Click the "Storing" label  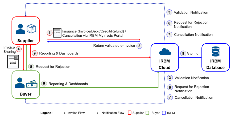tap(193, 53)
